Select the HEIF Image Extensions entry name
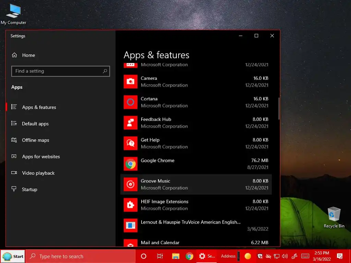The image size is (351, 263). (x=165, y=201)
